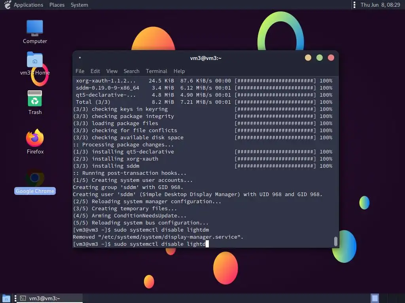405x303 pixels.
Task: Select the vm3@vm3:~ taskbar window button
Action: [49, 298]
